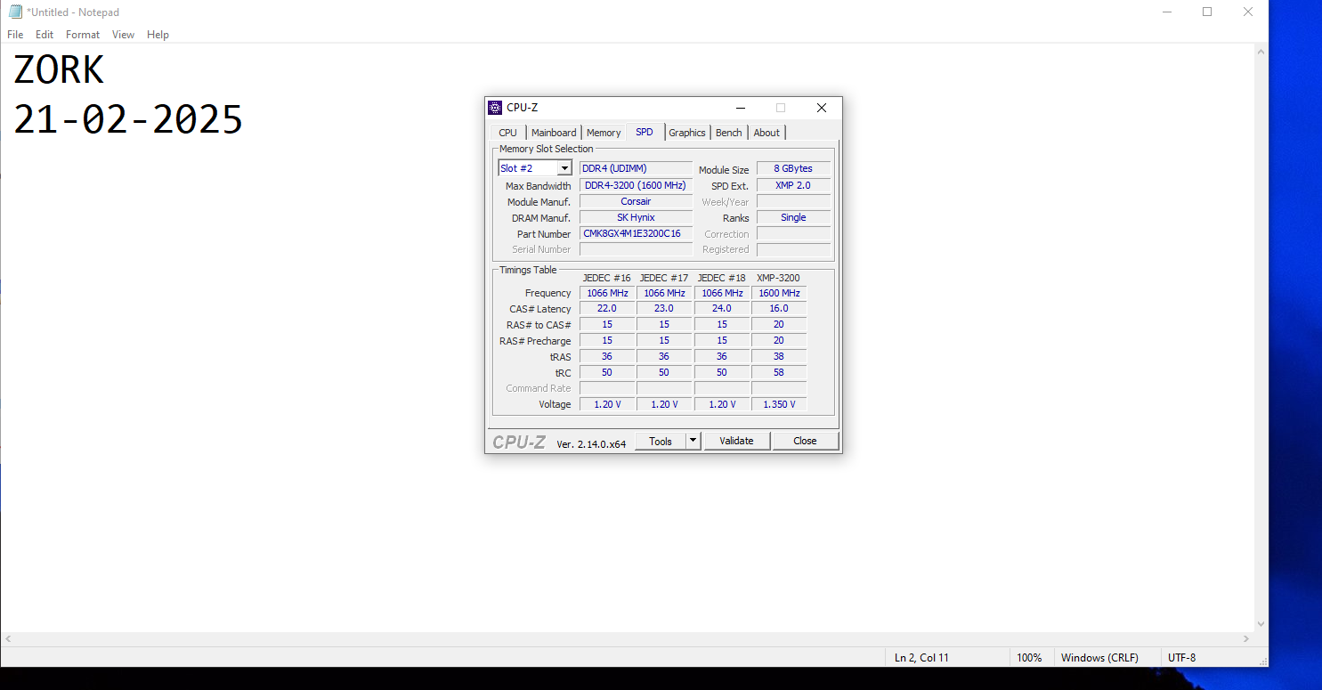
Task: Expand the Slot #2 memory slot dropdown
Action: tap(564, 168)
